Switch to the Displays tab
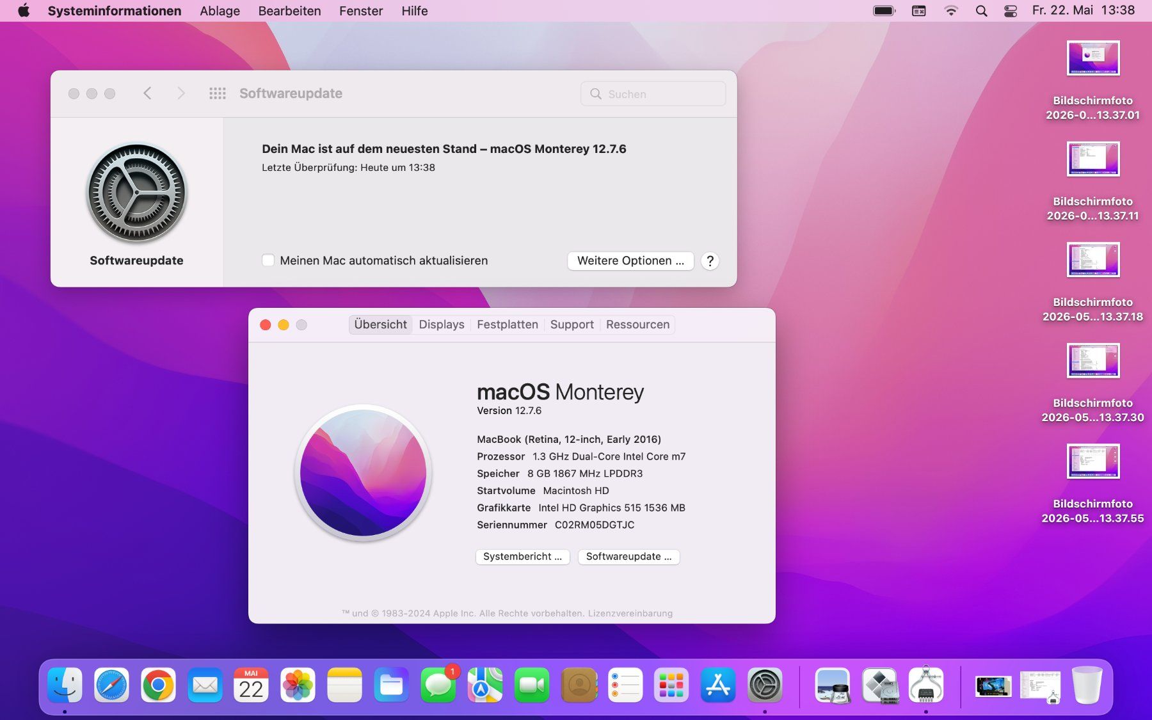This screenshot has height=720, width=1152. click(x=442, y=324)
